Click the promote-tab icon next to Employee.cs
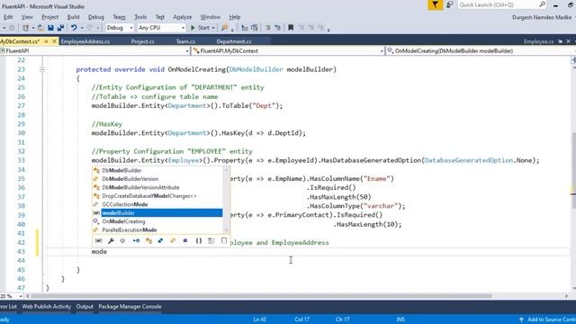 (x=561, y=41)
